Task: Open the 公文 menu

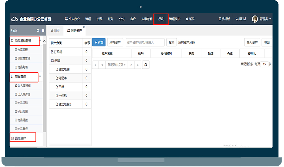Action: pyautogui.click(x=122, y=19)
